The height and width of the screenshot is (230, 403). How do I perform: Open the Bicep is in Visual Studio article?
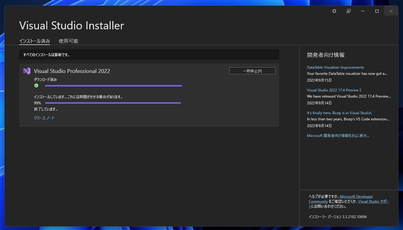[x=339, y=113]
